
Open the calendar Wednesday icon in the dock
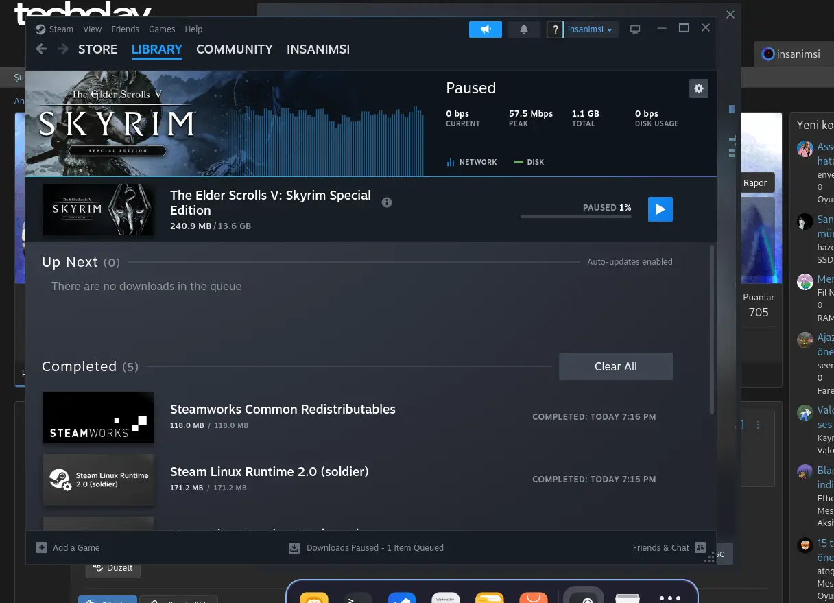point(446,598)
